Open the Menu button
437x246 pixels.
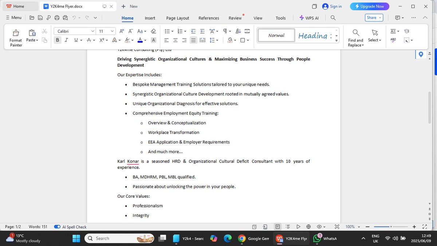[x=14, y=17]
